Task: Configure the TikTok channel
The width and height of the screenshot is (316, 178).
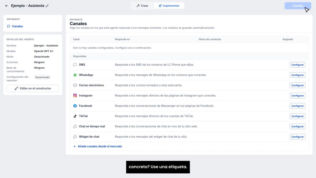Action: (x=297, y=116)
